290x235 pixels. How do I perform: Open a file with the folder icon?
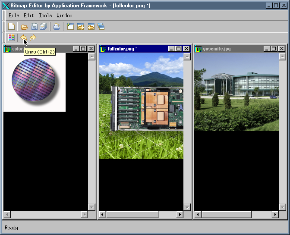click(x=25, y=27)
